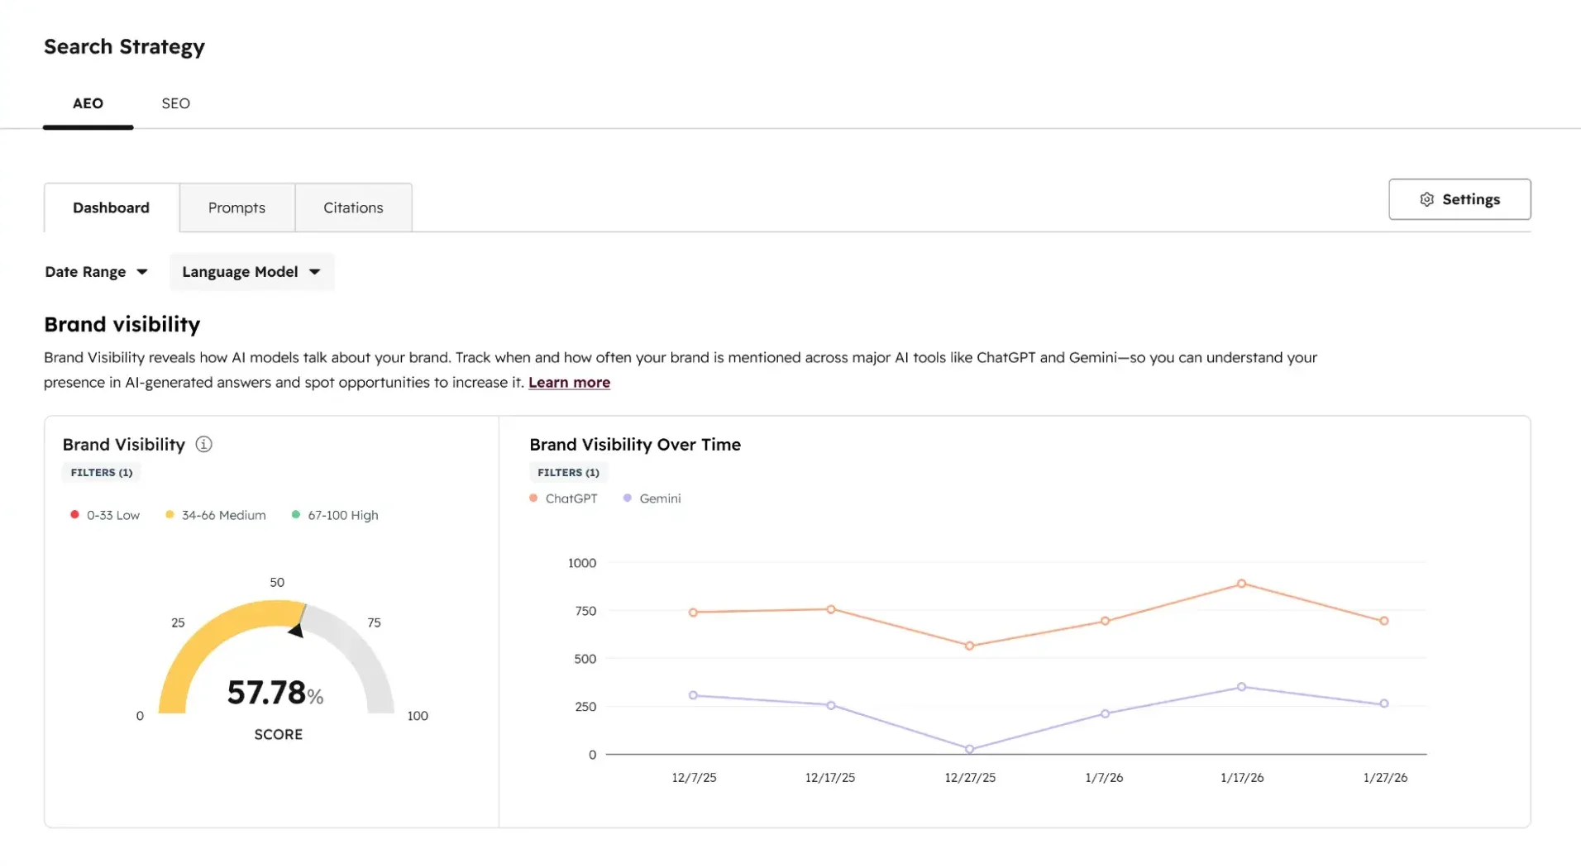Select Gemini lowest data point at 12/27/25

click(969, 749)
